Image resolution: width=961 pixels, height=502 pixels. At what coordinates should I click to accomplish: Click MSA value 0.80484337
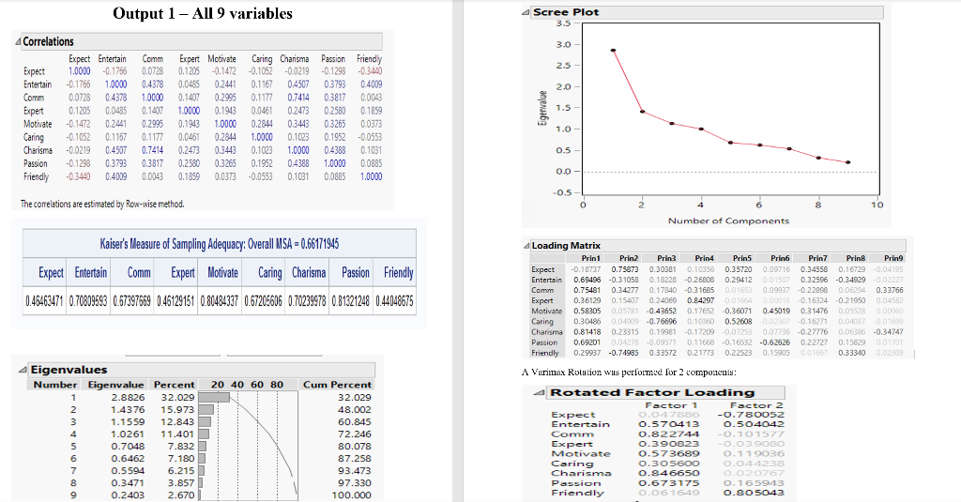(x=220, y=301)
